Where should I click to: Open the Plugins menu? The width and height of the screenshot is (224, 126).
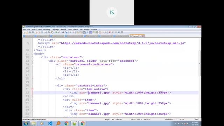[87, 29]
